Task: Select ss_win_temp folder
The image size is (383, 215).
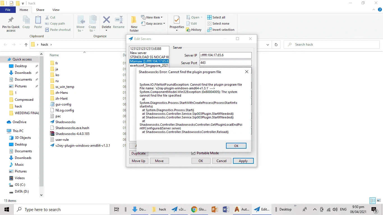Action: tap(62, 87)
